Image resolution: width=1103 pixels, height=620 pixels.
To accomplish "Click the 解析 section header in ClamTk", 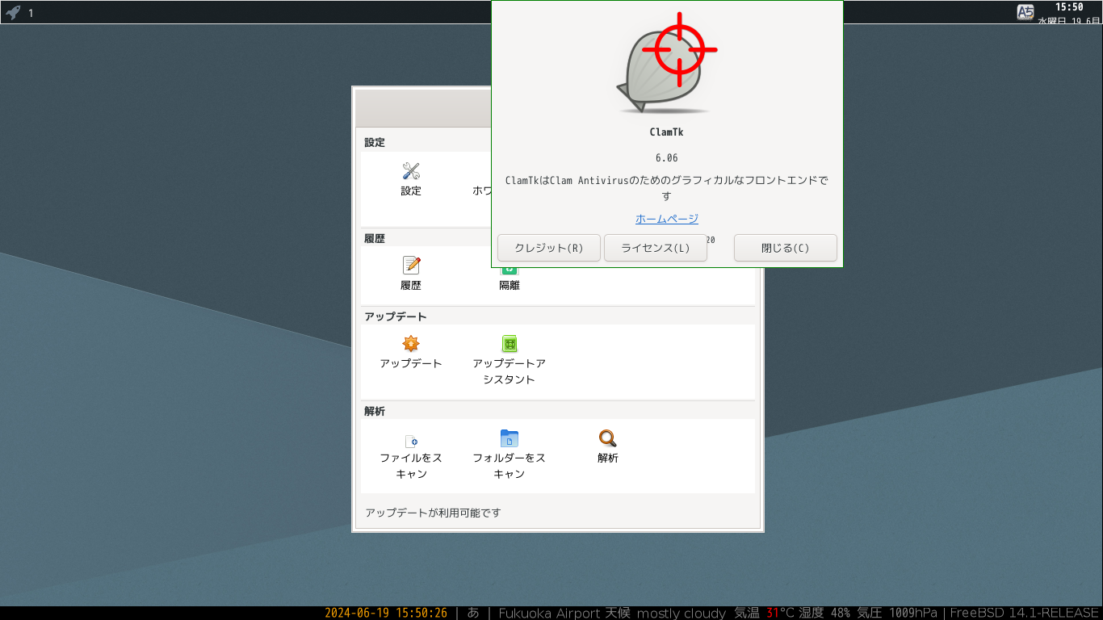I will tap(375, 411).
